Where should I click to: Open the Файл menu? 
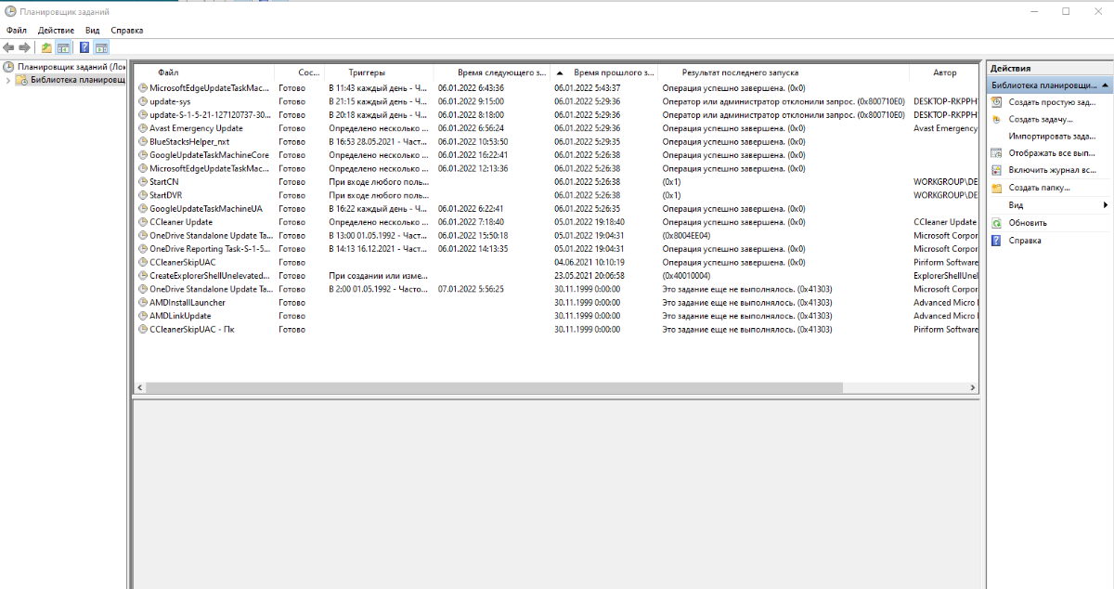pyautogui.click(x=16, y=30)
